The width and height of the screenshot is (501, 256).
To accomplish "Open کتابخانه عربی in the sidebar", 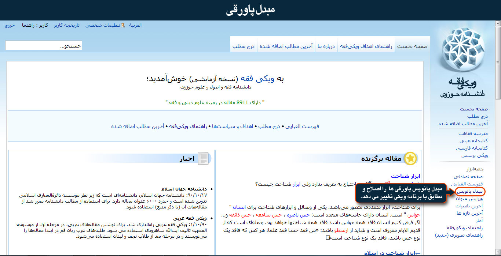I will (473, 141).
